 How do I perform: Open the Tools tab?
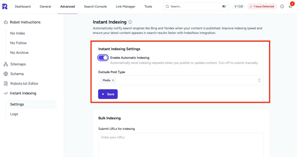[148, 6]
